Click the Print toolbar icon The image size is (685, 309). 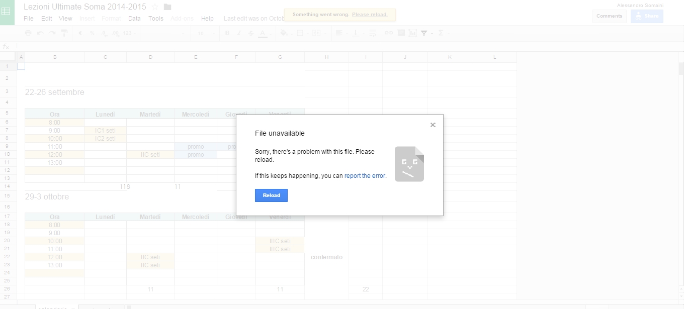click(x=28, y=33)
